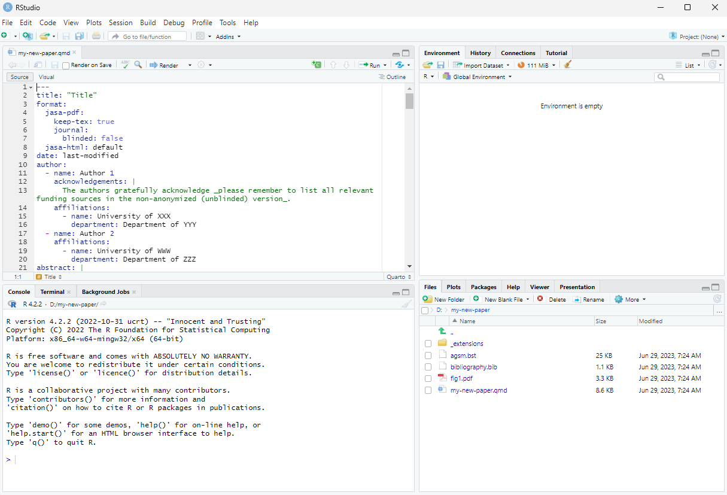Tick the checkbox for bibliography.bib

click(x=428, y=367)
